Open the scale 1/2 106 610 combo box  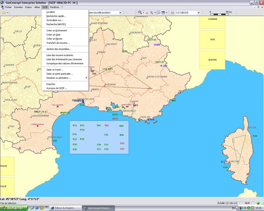[x=187, y=13]
